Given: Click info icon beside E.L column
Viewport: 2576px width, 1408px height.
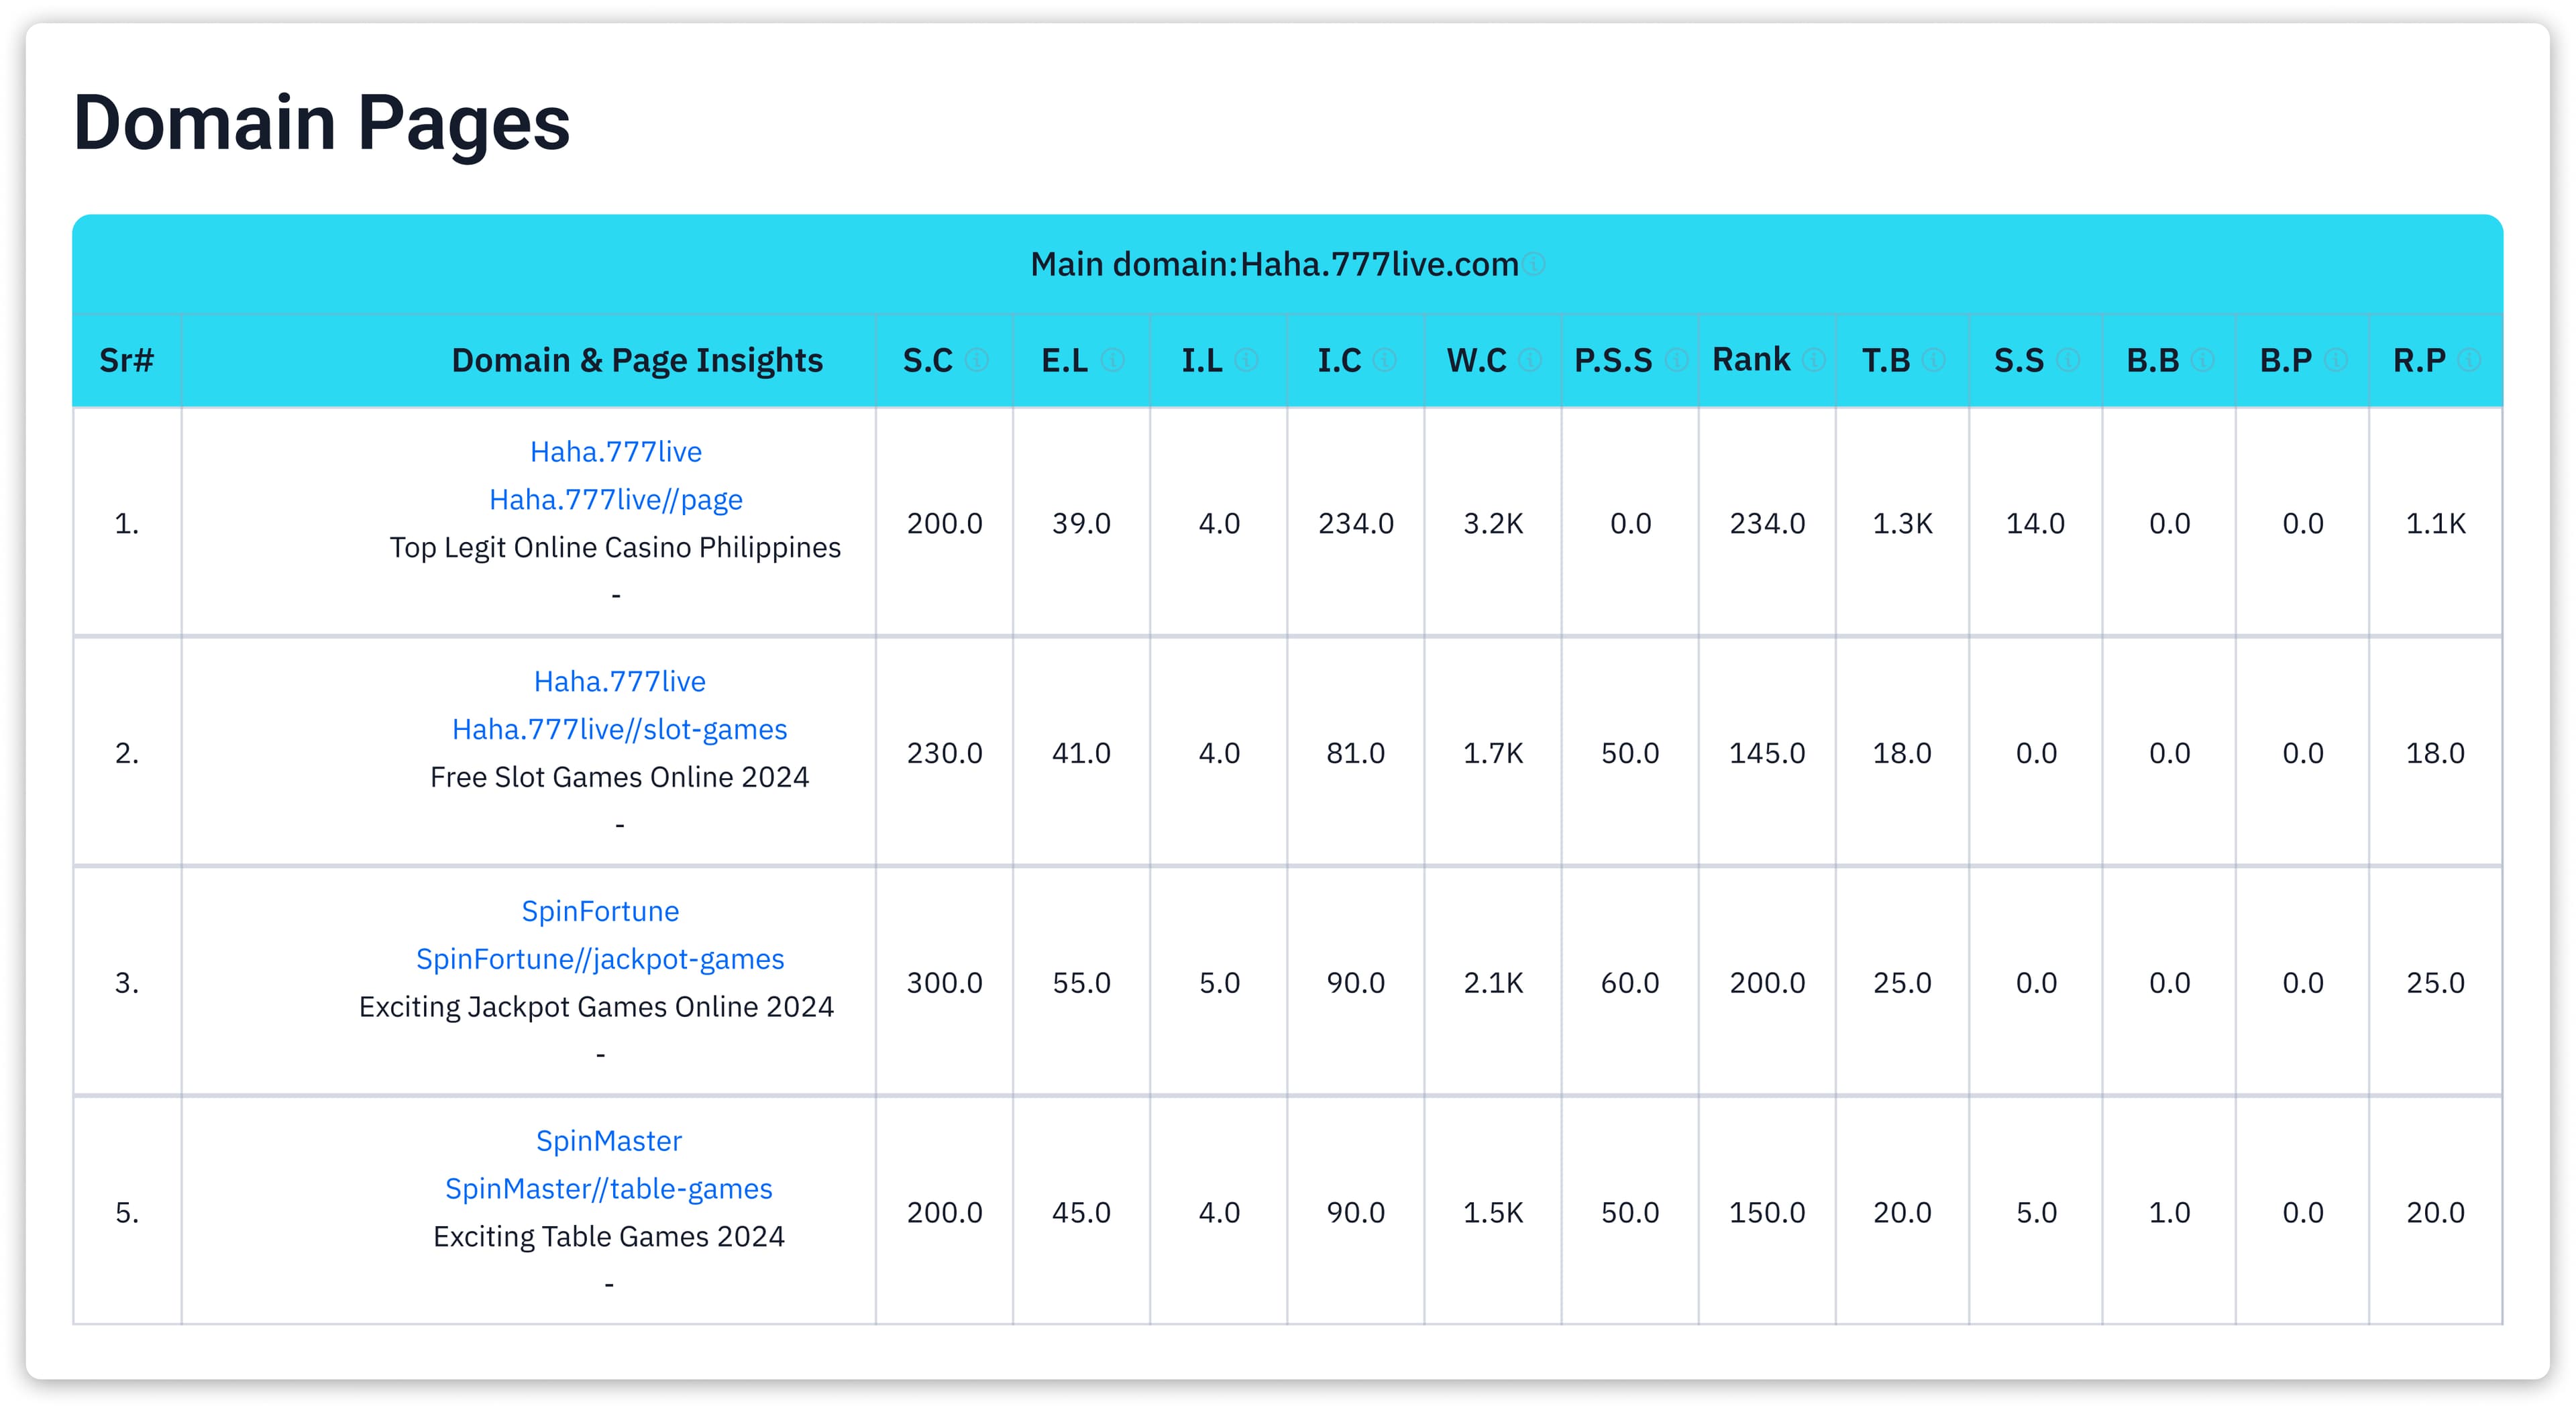Looking at the screenshot, I should pyautogui.click(x=1112, y=360).
